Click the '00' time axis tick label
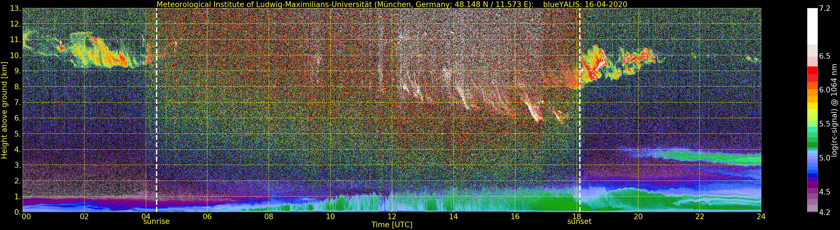Image resolution: width=840 pixels, height=230 pixels. (26, 216)
